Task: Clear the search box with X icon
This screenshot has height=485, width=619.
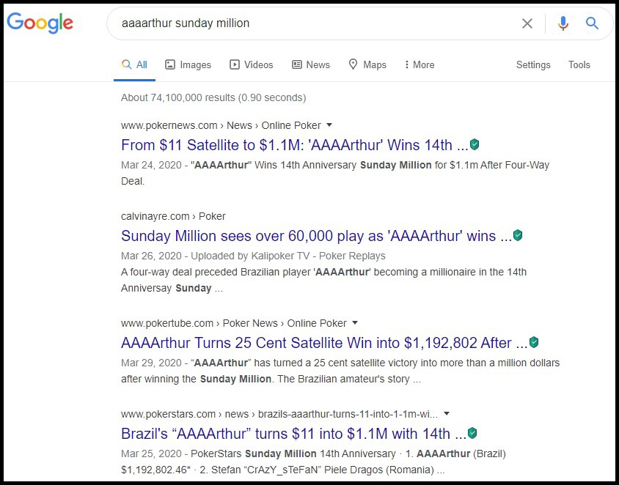Action: (x=527, y=23)
